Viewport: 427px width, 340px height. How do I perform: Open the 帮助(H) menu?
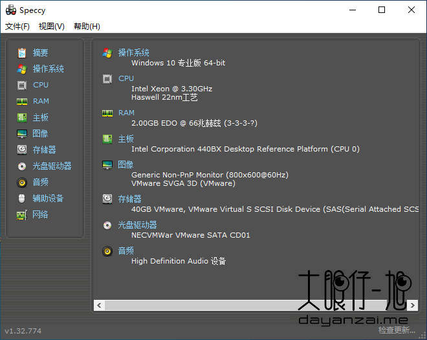pos(87,27)
